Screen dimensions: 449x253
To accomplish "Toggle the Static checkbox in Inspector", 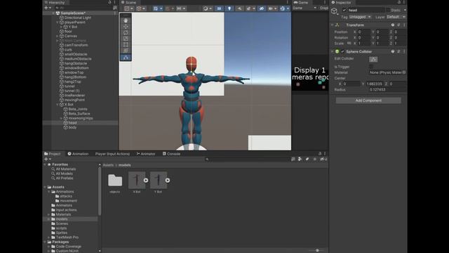I will point(388,10).
